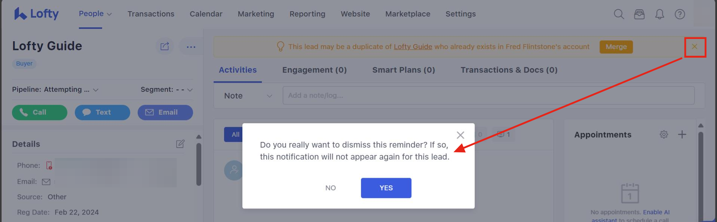Switch to the Engagement (0) tab
The height and width of the screenshot is (222, 717).
[x=314, y=70]
